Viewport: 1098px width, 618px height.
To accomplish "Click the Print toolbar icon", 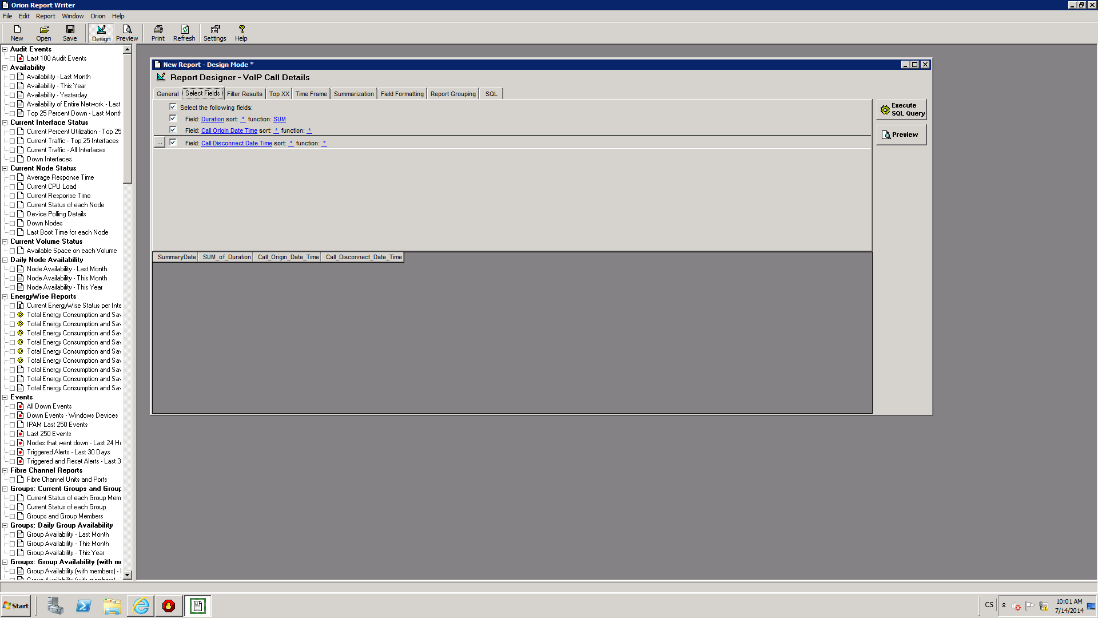I will pos(158,33).
